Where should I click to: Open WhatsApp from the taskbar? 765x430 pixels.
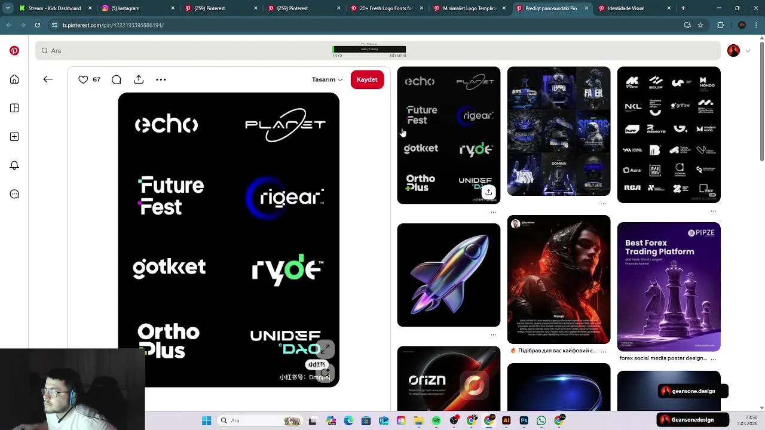[x=541, y=420]
